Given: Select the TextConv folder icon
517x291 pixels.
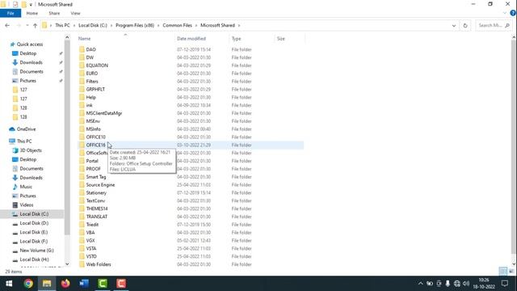Looking at the screenshot, I should (82, 200).
